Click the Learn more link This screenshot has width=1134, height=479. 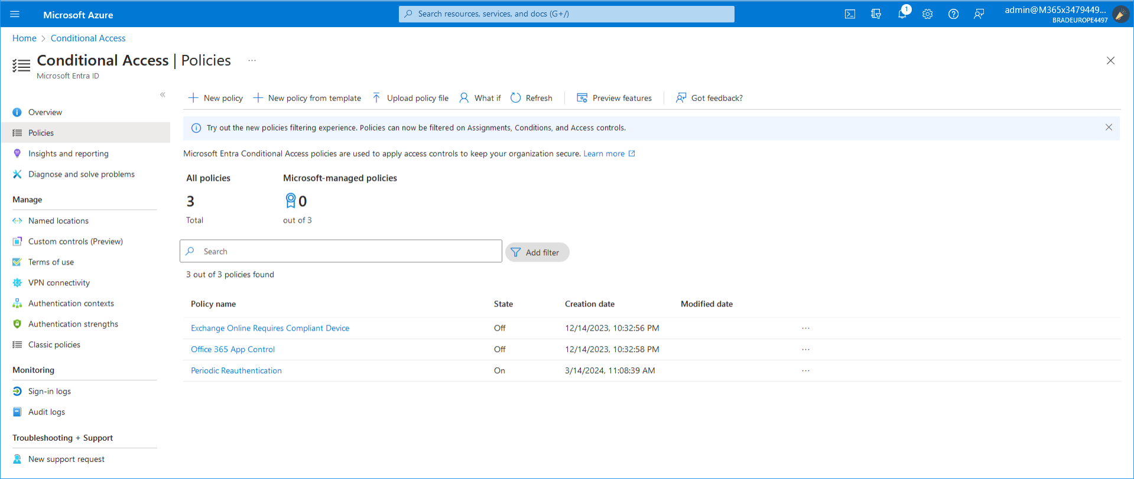point(609,154)
